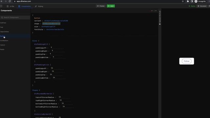210x118 pixels.
Task: Click the btnRoundedBorder16 group name
Action: (x=43, y=94)
